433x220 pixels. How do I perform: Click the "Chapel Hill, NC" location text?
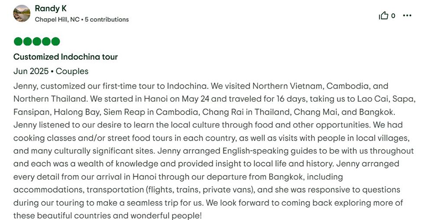[57, 20]
